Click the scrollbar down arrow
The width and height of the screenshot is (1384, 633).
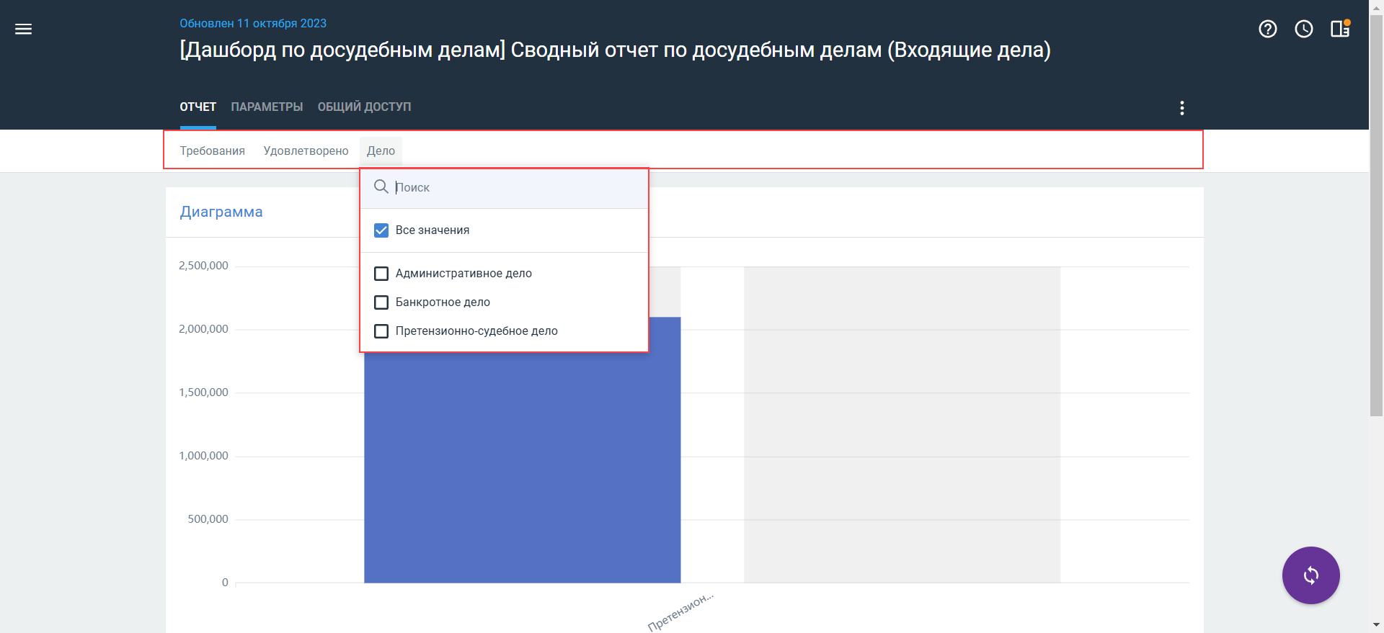(1376, 625)
